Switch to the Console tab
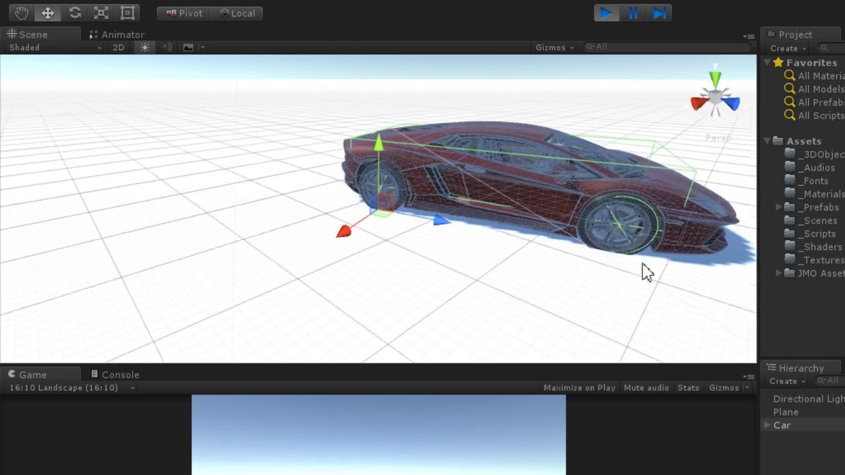845x475 pixels. 115,375
